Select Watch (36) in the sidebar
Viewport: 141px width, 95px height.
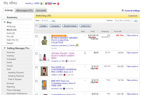pyautogui.click(x=12, y=30)
